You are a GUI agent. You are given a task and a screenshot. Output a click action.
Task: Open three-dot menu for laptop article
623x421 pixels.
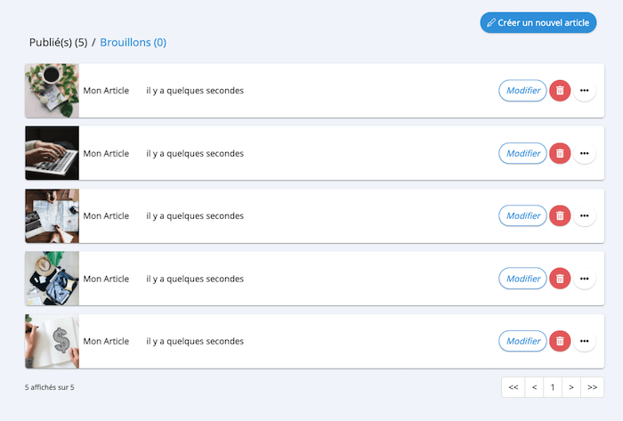584,153
